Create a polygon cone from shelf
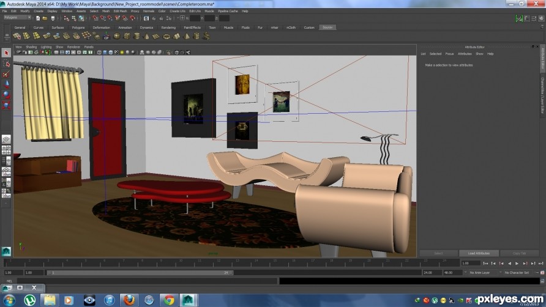 coord(146,36)
